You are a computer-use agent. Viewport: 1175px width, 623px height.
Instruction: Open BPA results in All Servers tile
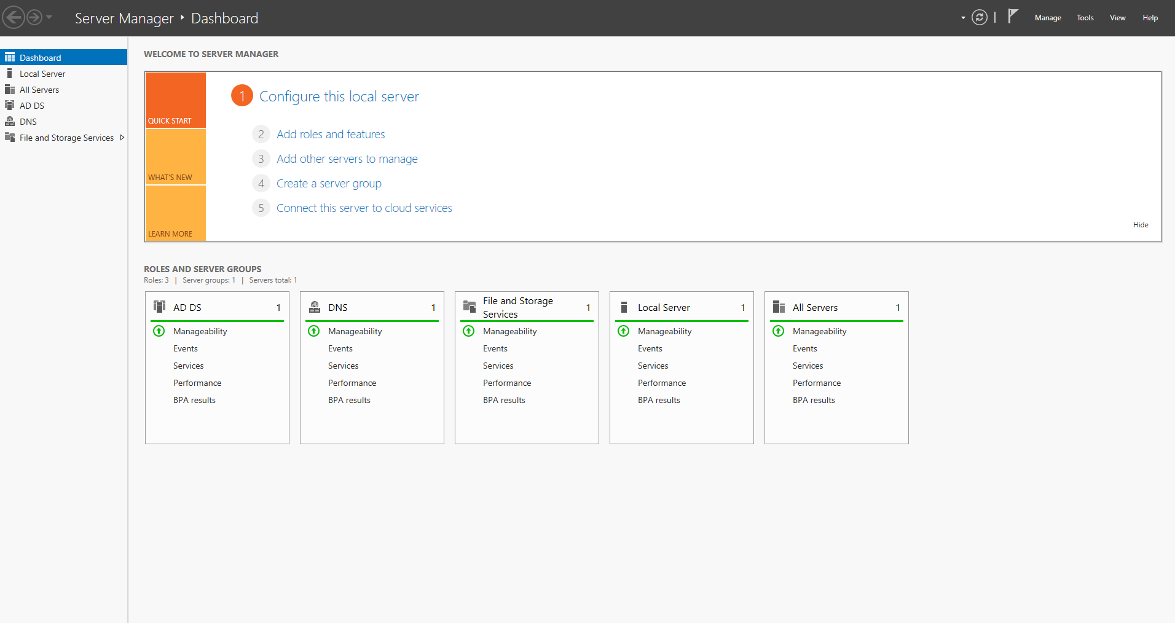pos(814,400)
